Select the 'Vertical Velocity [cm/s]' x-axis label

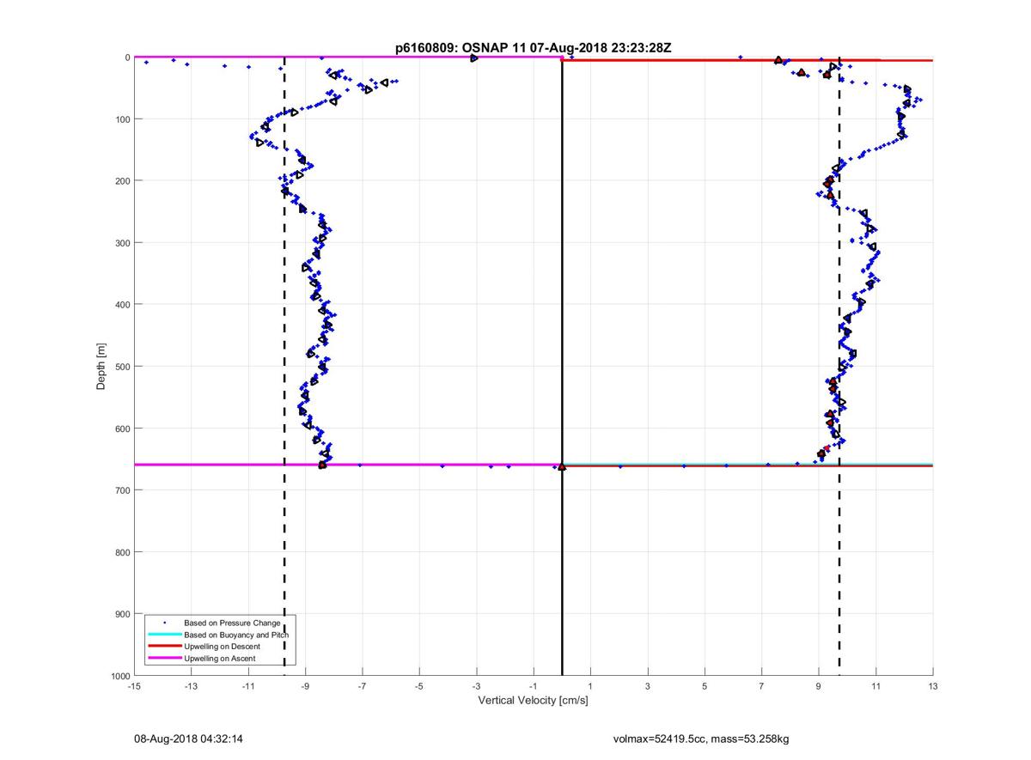tap(533, 701)
